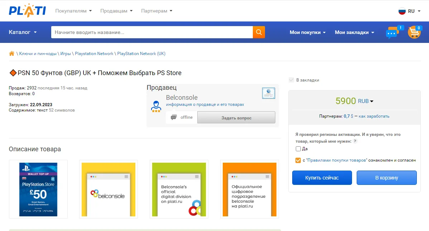Focus the product name search field

tap(152, 32)
